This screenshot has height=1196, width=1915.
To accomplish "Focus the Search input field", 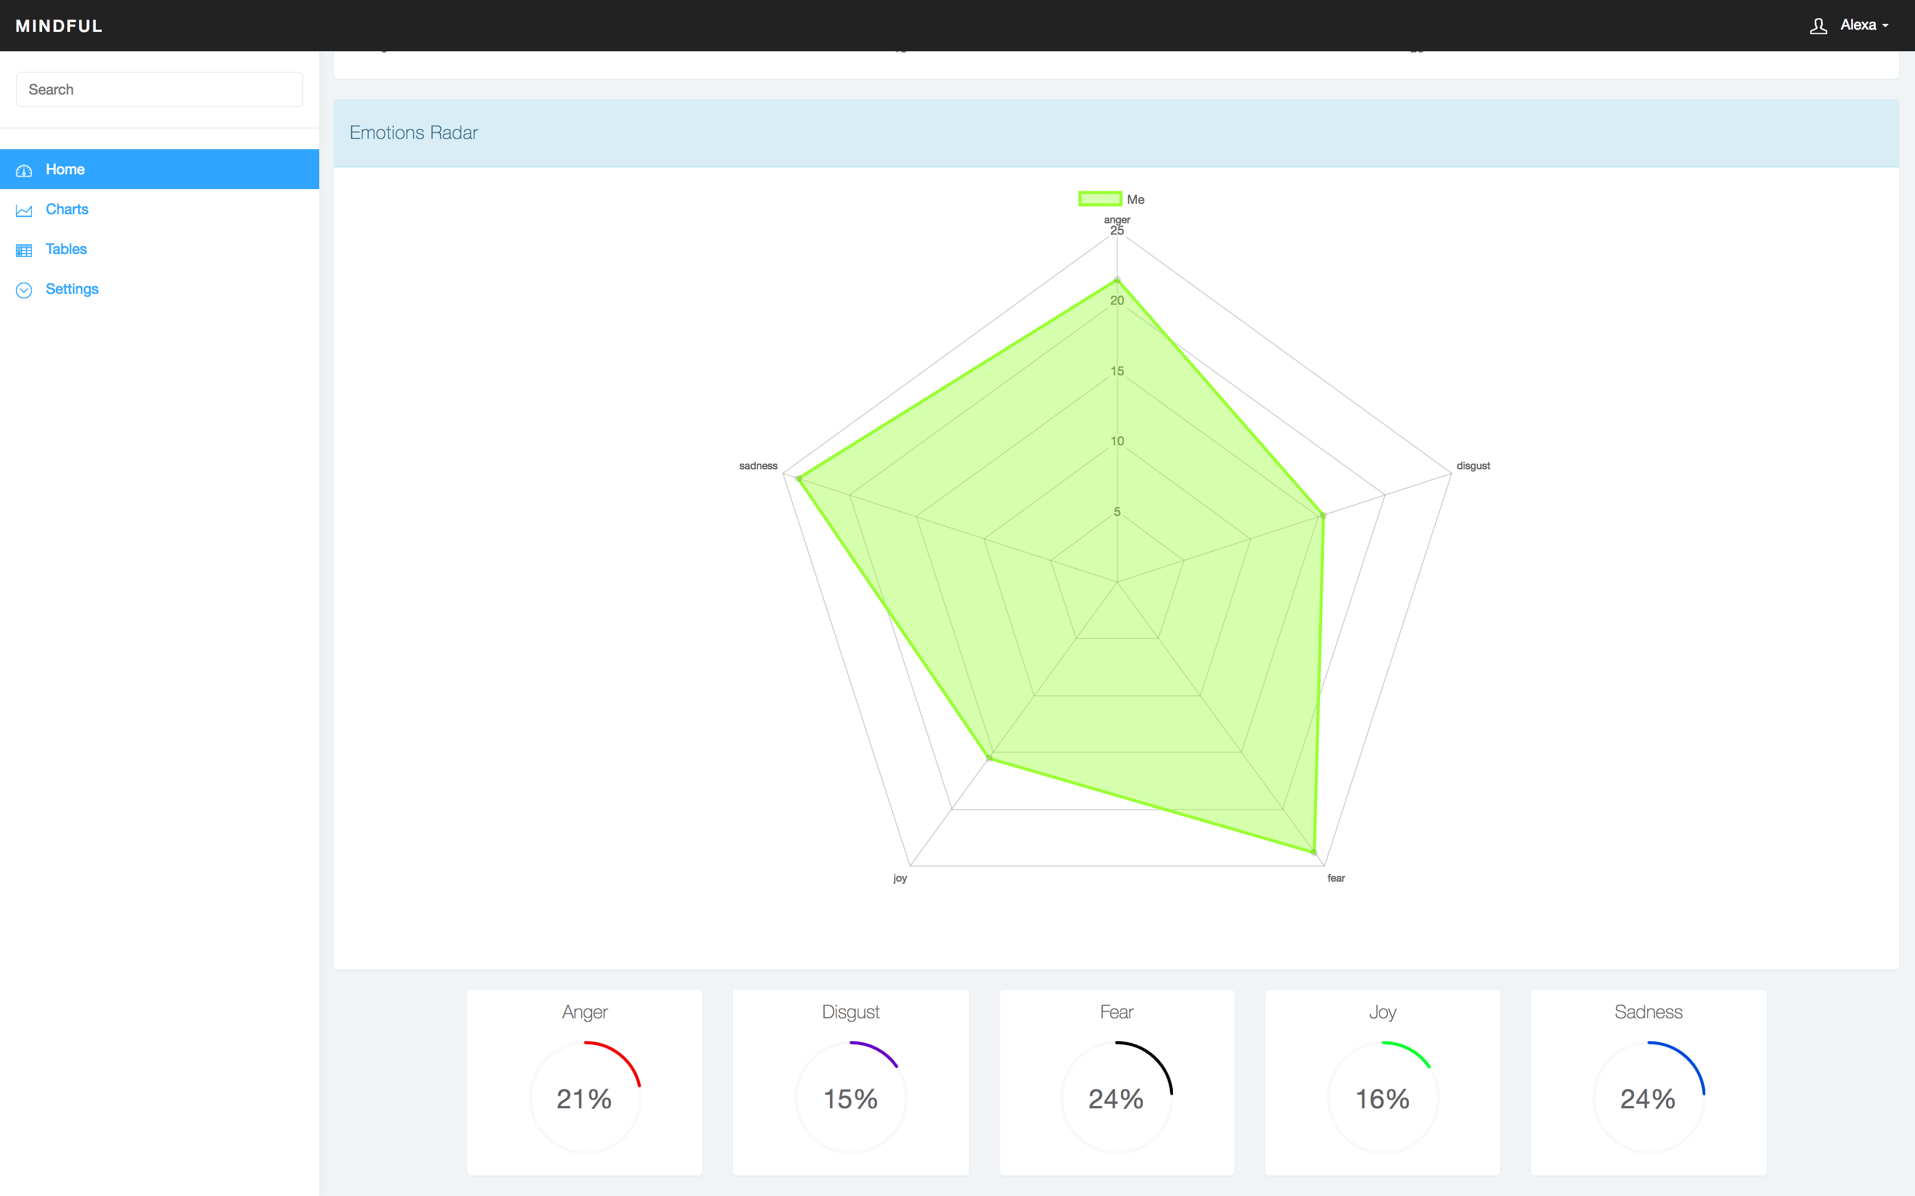I will point(159,89).
